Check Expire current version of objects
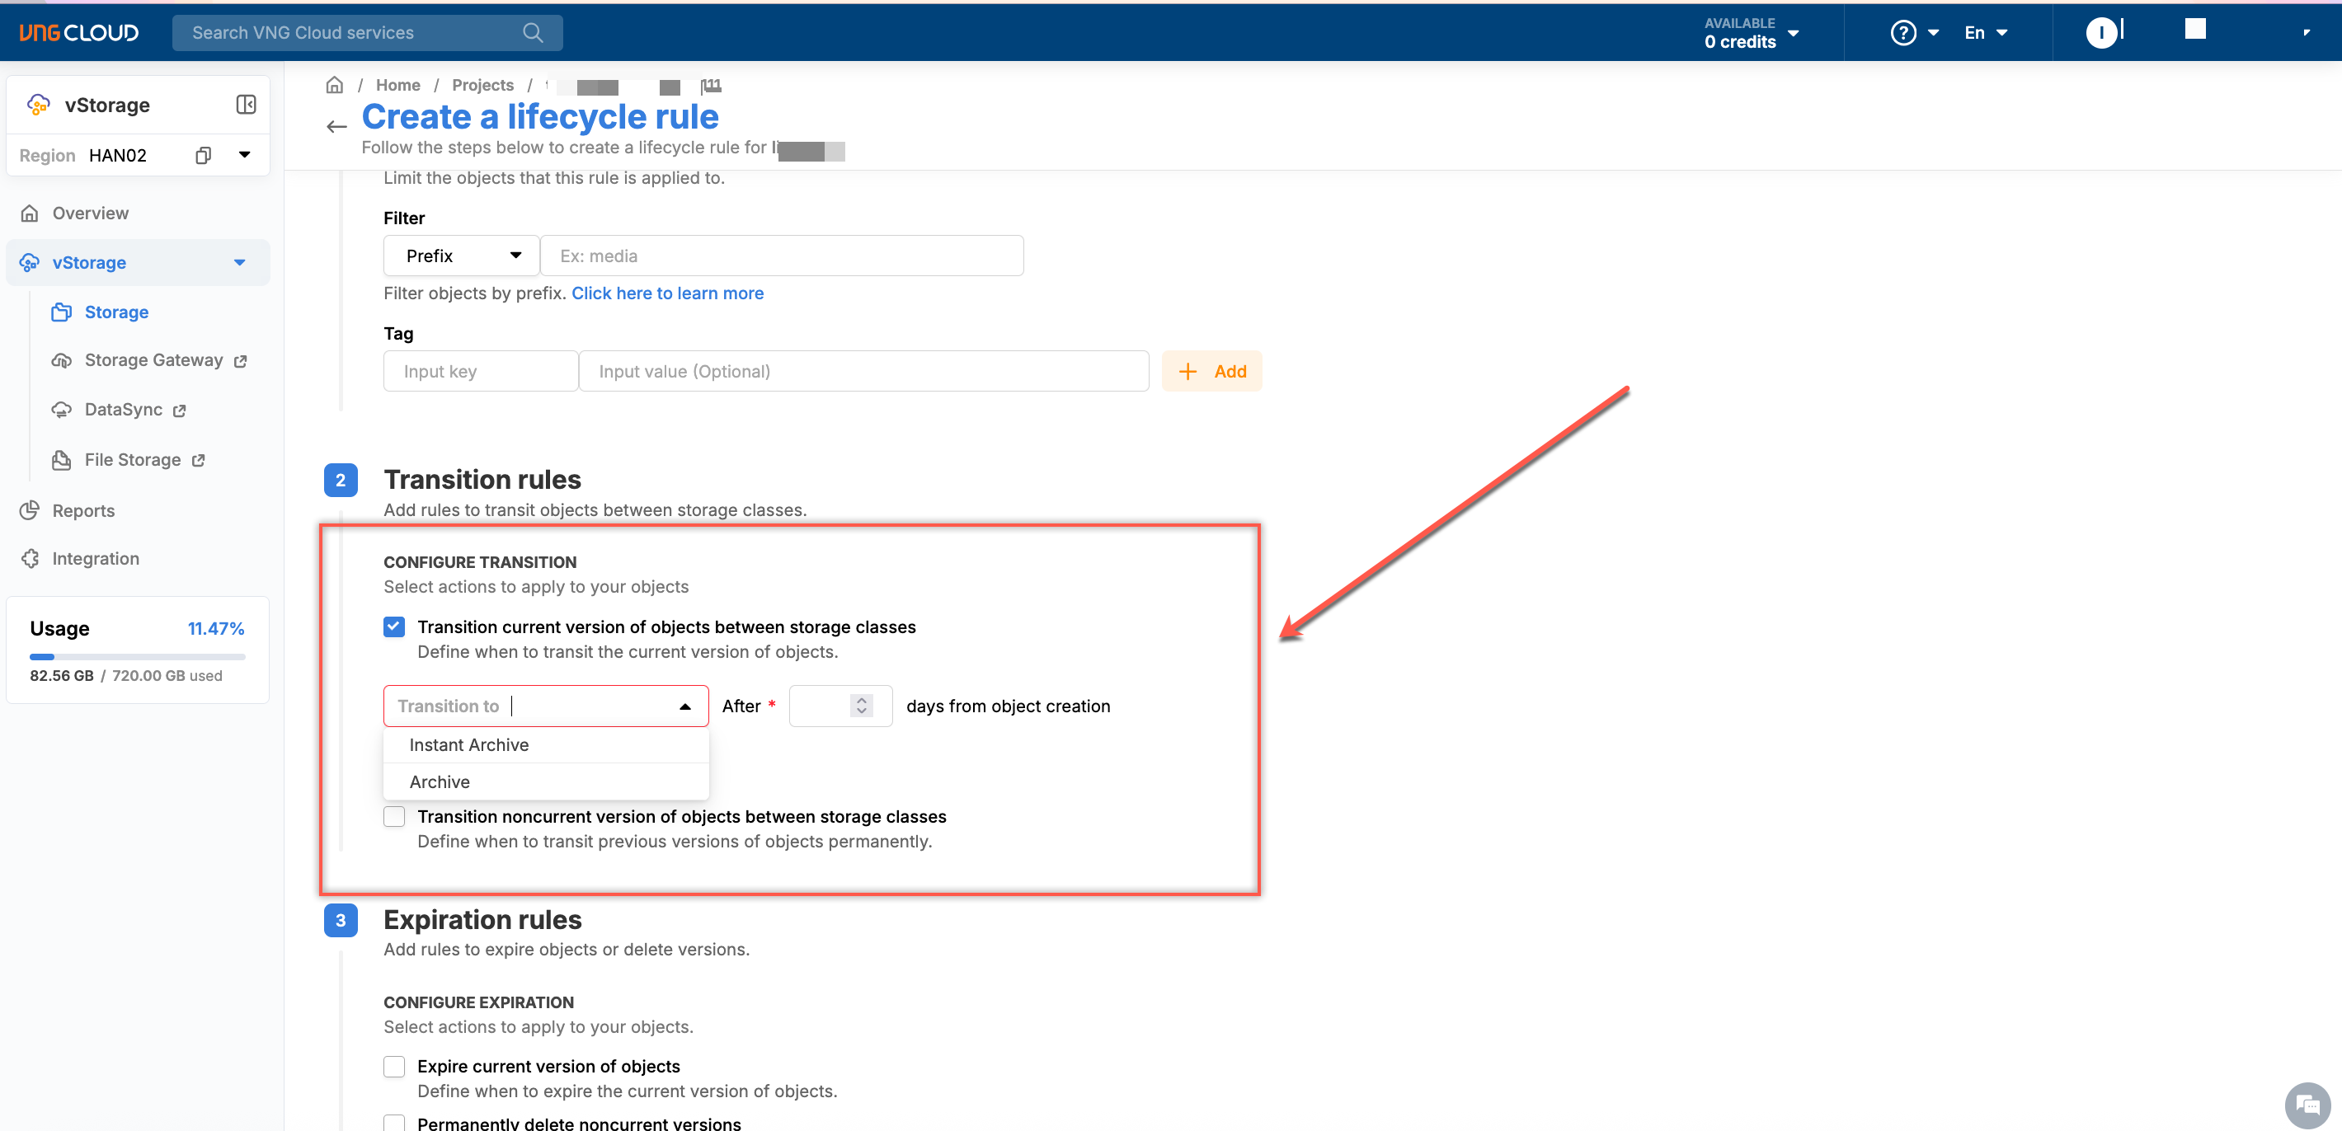Screen dimensions: 2342x1131 (393, 1066)
